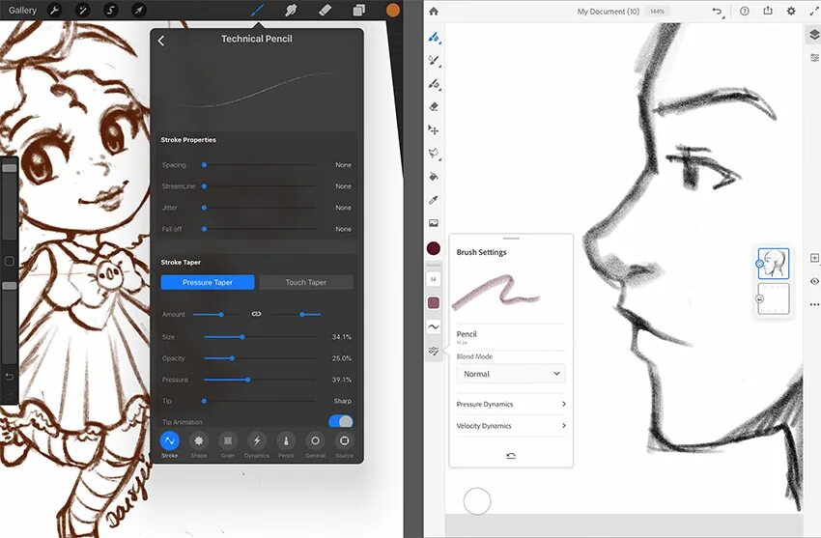821x538 pixels.
Task: Open the Procreate Layers panel
Action: [358, 10]
